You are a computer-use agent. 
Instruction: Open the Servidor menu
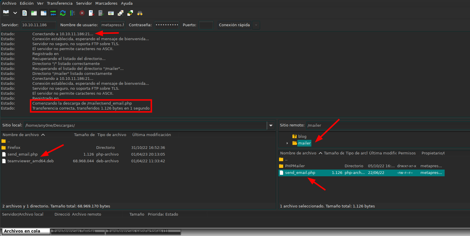point(84,3)
